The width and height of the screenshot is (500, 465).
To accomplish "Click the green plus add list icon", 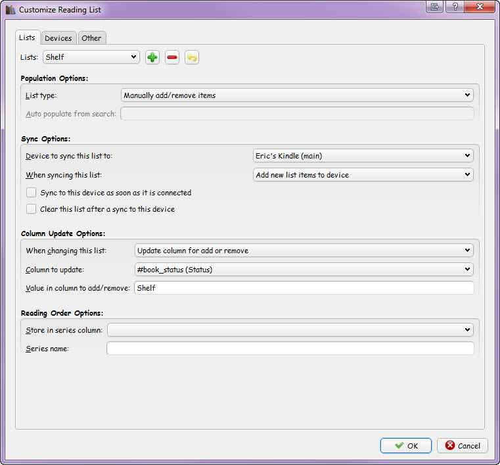I will (x=152, y=57).
